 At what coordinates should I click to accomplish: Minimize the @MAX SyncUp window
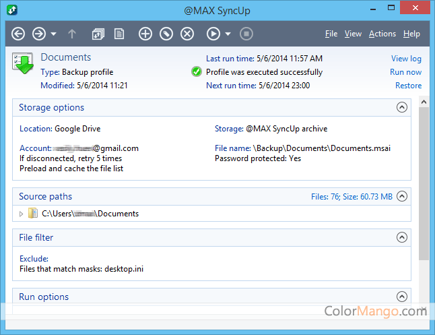373,9
